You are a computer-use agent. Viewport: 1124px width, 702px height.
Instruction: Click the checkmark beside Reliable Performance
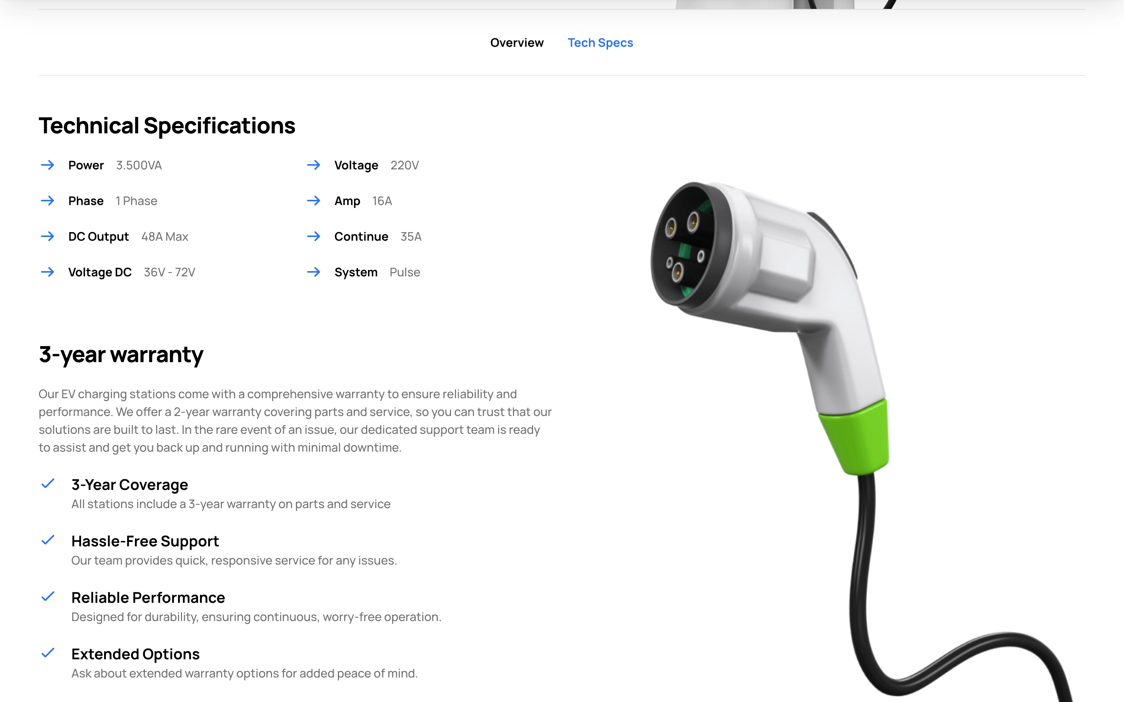(48, 596)
